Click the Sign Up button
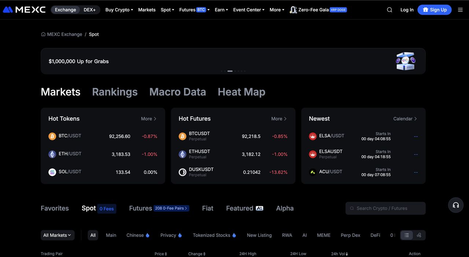Image resolution: width=469 pixels, height=257 pixels. [435, 10]
